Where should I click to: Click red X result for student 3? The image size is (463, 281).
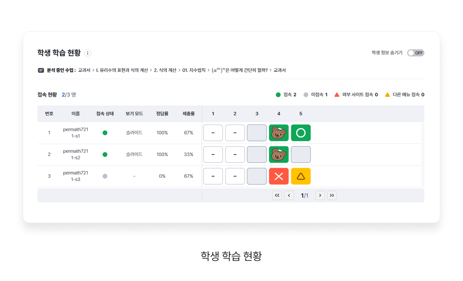(x=279, y=176)
